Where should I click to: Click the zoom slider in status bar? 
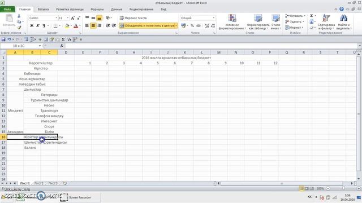(343, 188)
